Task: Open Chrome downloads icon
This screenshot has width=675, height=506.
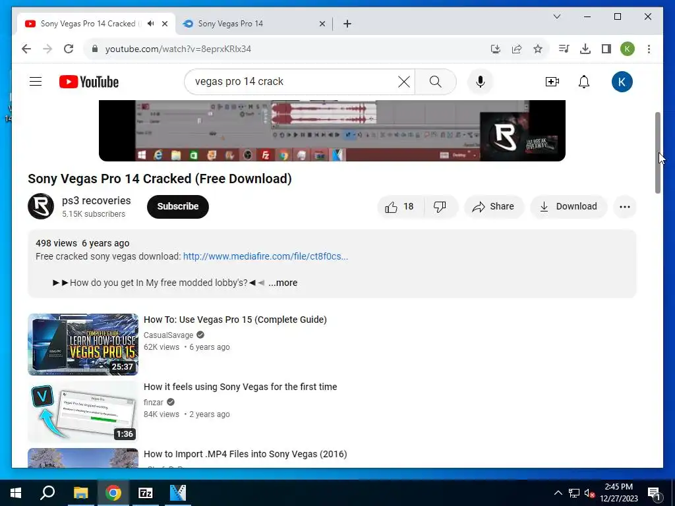Action: tap(585, 49)
